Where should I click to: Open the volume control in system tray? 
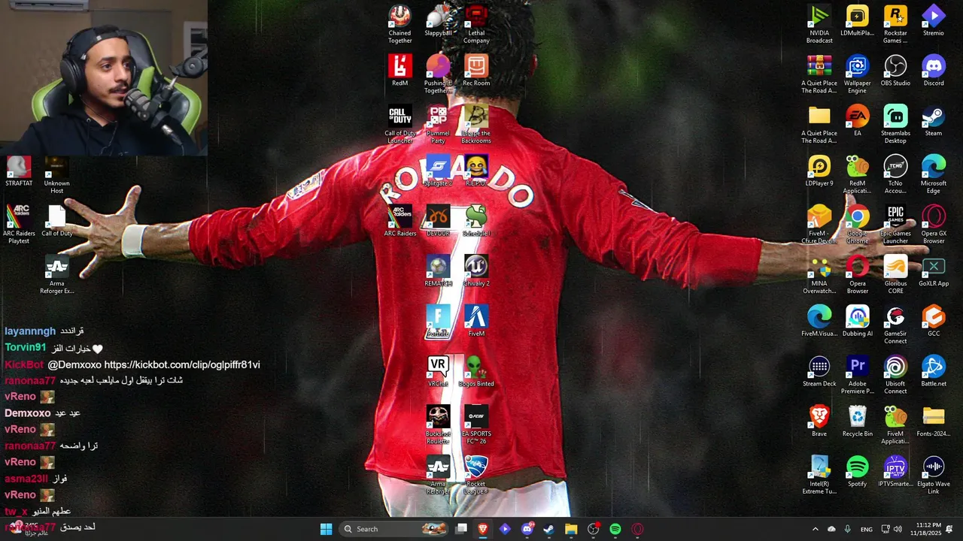898,529
